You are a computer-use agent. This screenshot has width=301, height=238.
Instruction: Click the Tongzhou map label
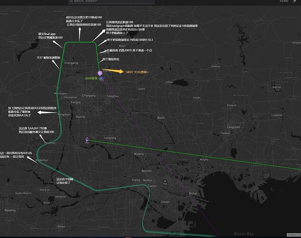[113, 96]
